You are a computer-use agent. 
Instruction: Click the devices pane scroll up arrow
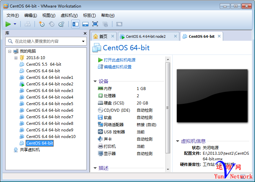click(x=168, y=59)
